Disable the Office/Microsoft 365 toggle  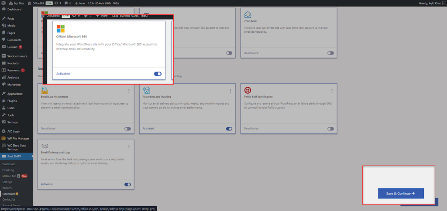tap(158, 74)
